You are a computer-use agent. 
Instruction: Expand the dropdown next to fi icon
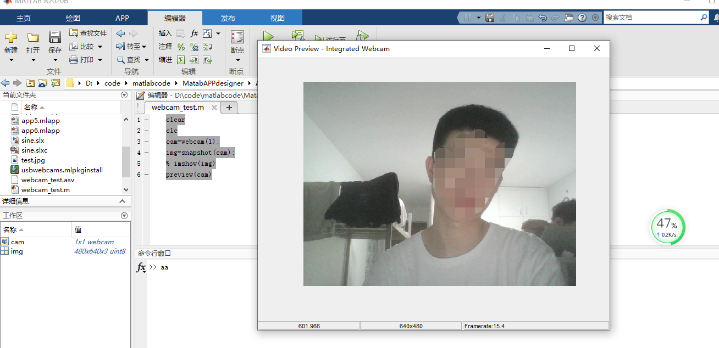(218, 33)
